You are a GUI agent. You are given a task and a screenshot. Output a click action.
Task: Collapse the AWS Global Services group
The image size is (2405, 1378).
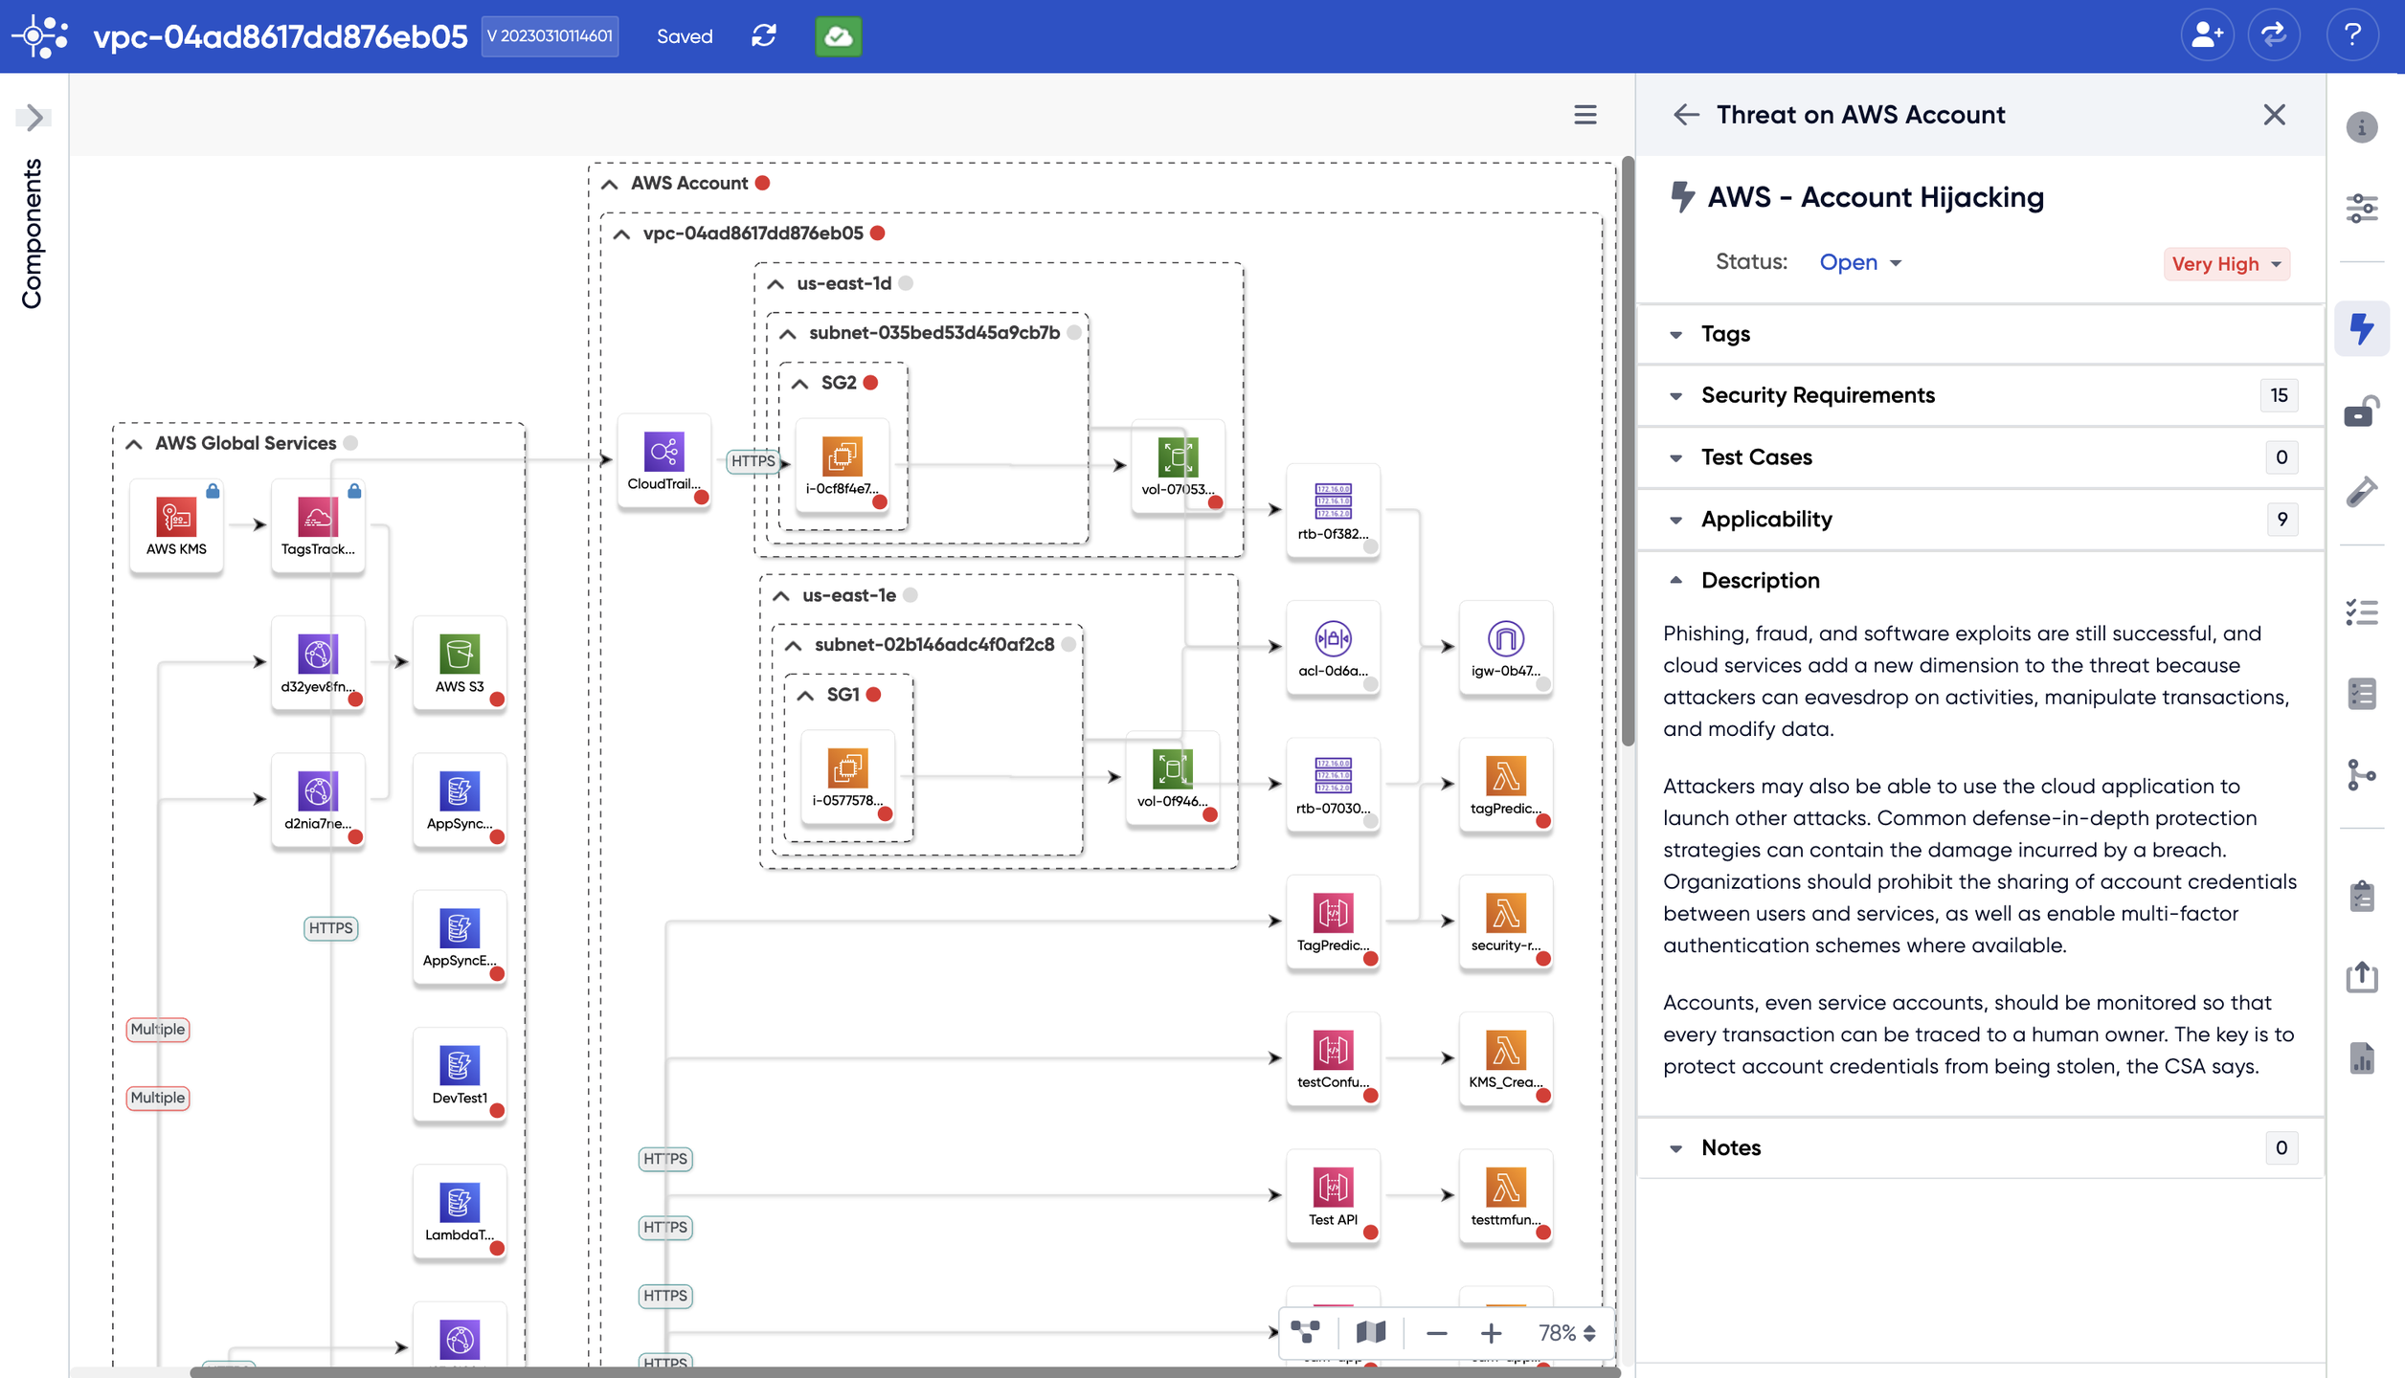click(134, 444)
